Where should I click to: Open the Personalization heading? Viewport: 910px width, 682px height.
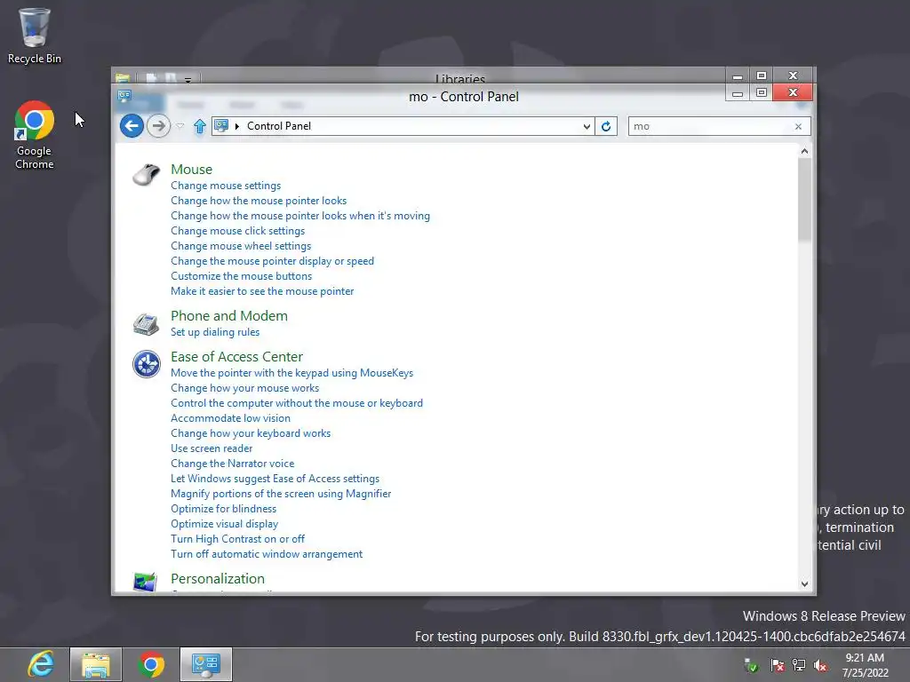click(218, 579)
